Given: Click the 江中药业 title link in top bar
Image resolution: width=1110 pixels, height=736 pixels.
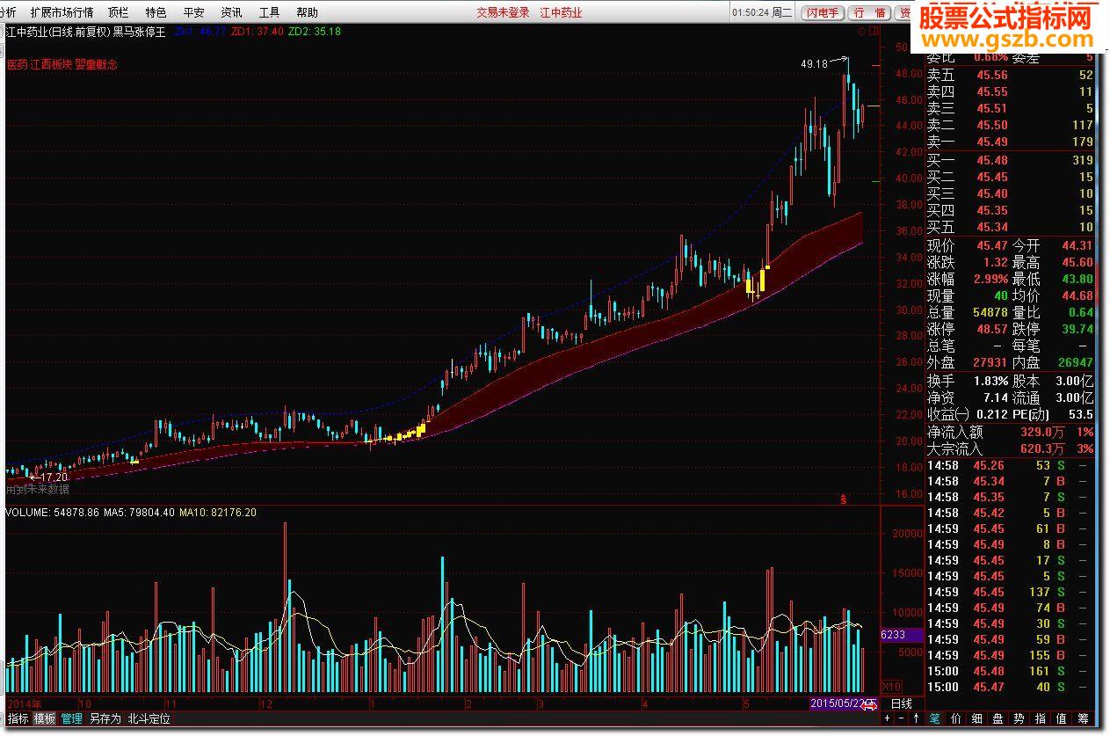Looking at the screenshot, I should tap(560, 12).
